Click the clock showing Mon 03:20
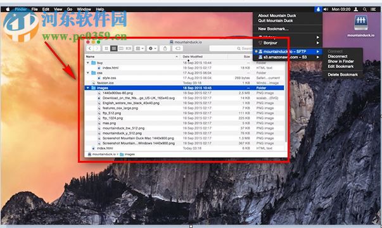382x228 pixels. [x=341, y=9]
